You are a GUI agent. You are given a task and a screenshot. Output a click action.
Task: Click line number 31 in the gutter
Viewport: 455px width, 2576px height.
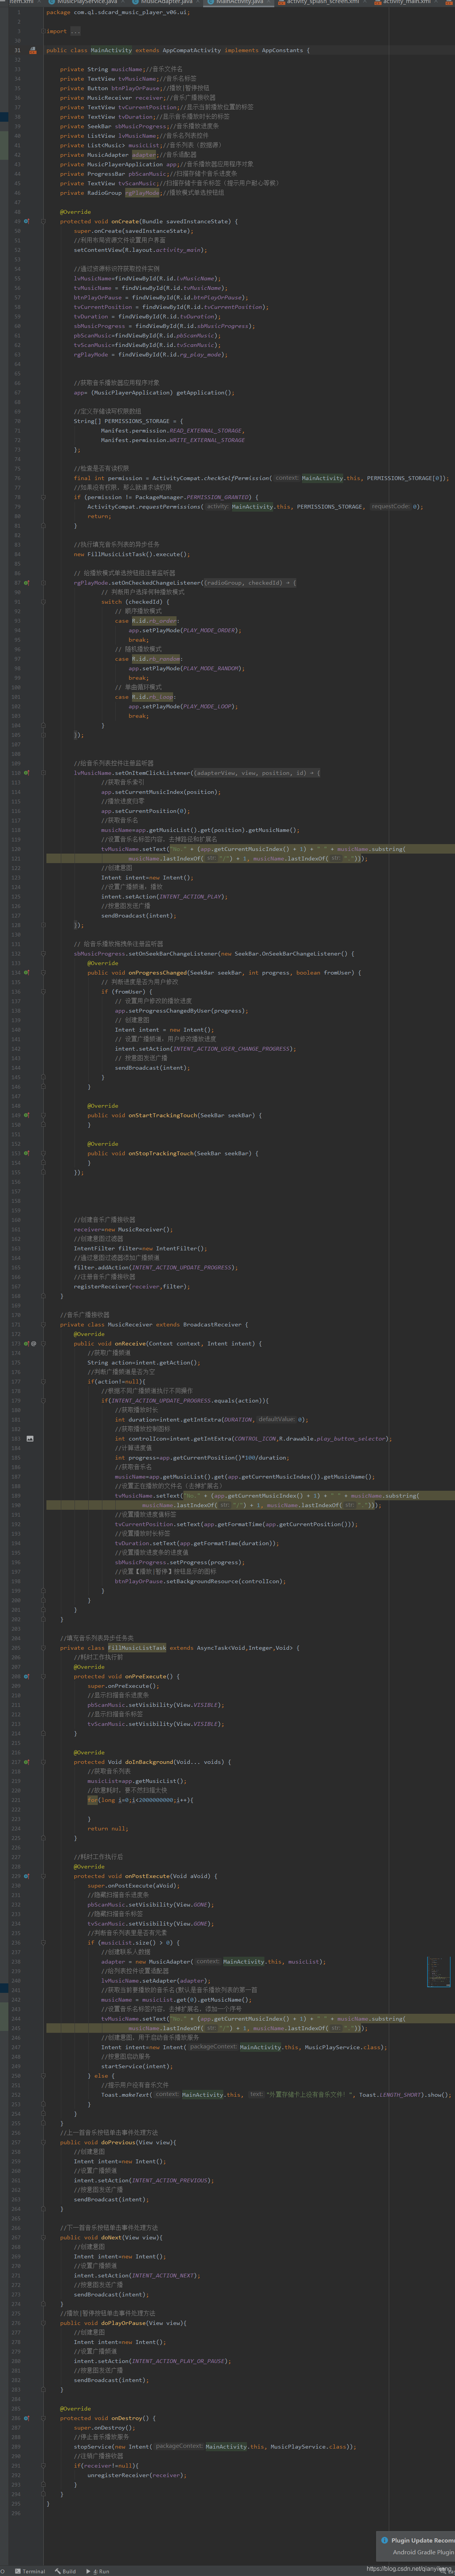17,50
